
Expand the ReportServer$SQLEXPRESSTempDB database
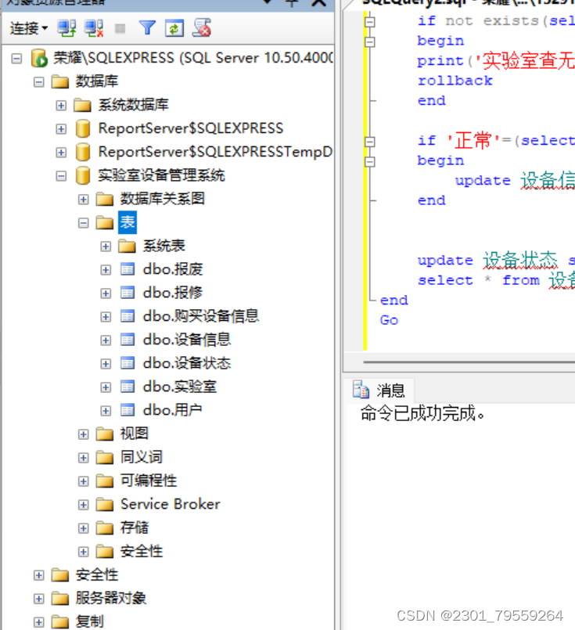tap(61, 153)
